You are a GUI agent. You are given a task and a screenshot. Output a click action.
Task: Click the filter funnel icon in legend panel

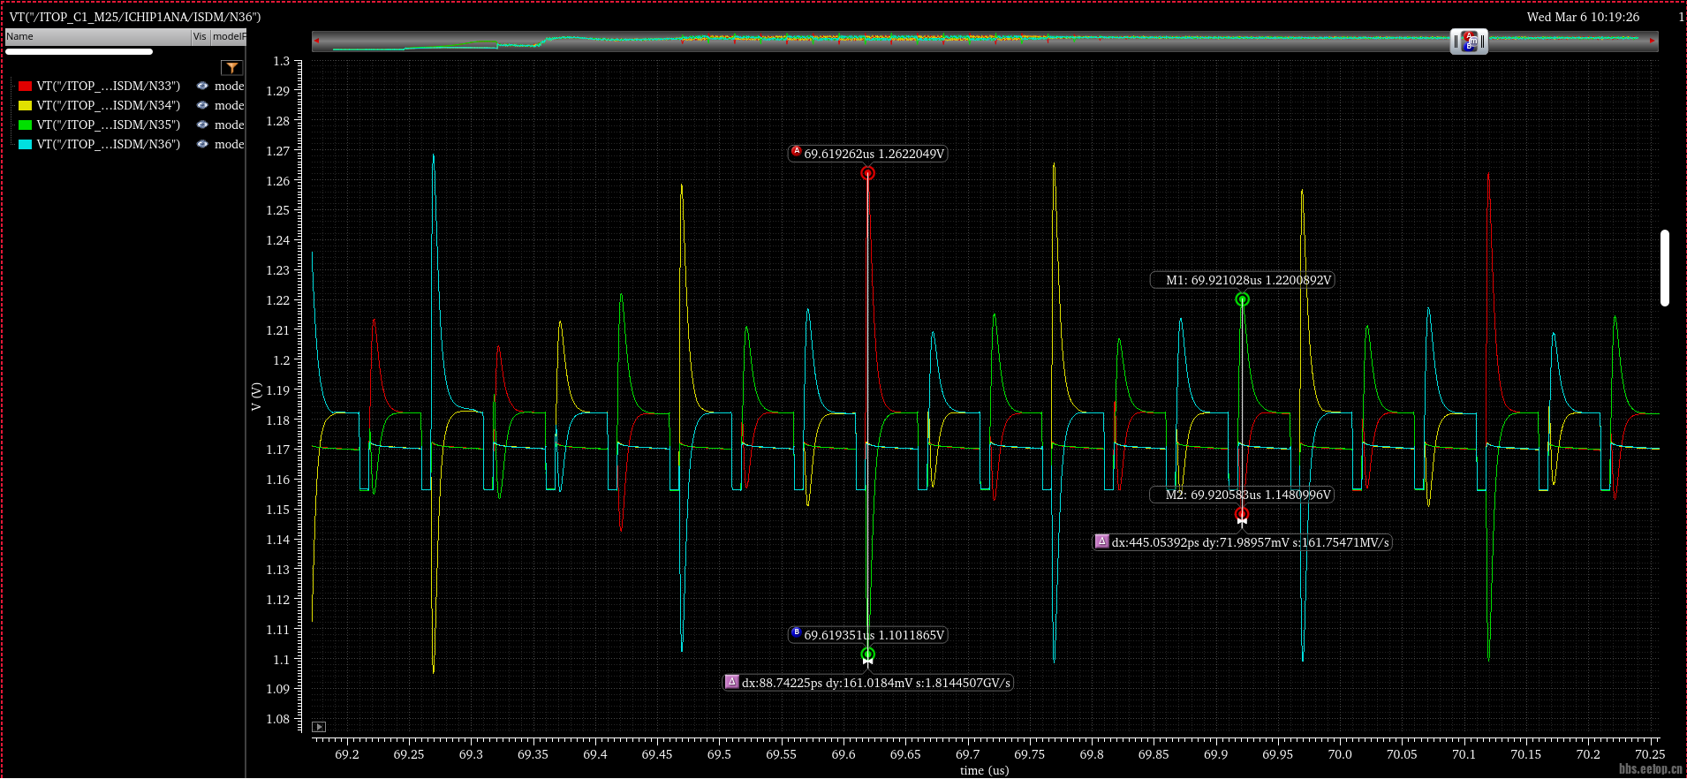tap(231, 68)
